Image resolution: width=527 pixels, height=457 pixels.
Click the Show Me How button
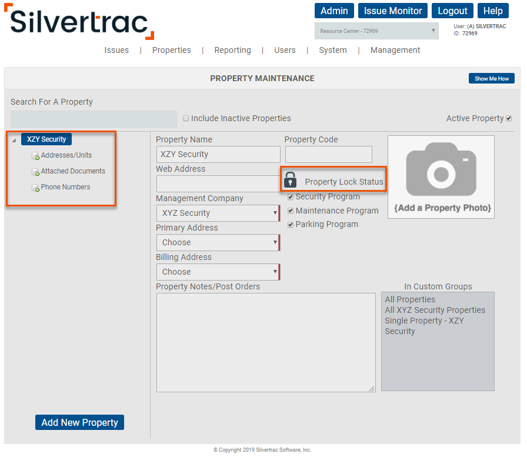[491, 79]
